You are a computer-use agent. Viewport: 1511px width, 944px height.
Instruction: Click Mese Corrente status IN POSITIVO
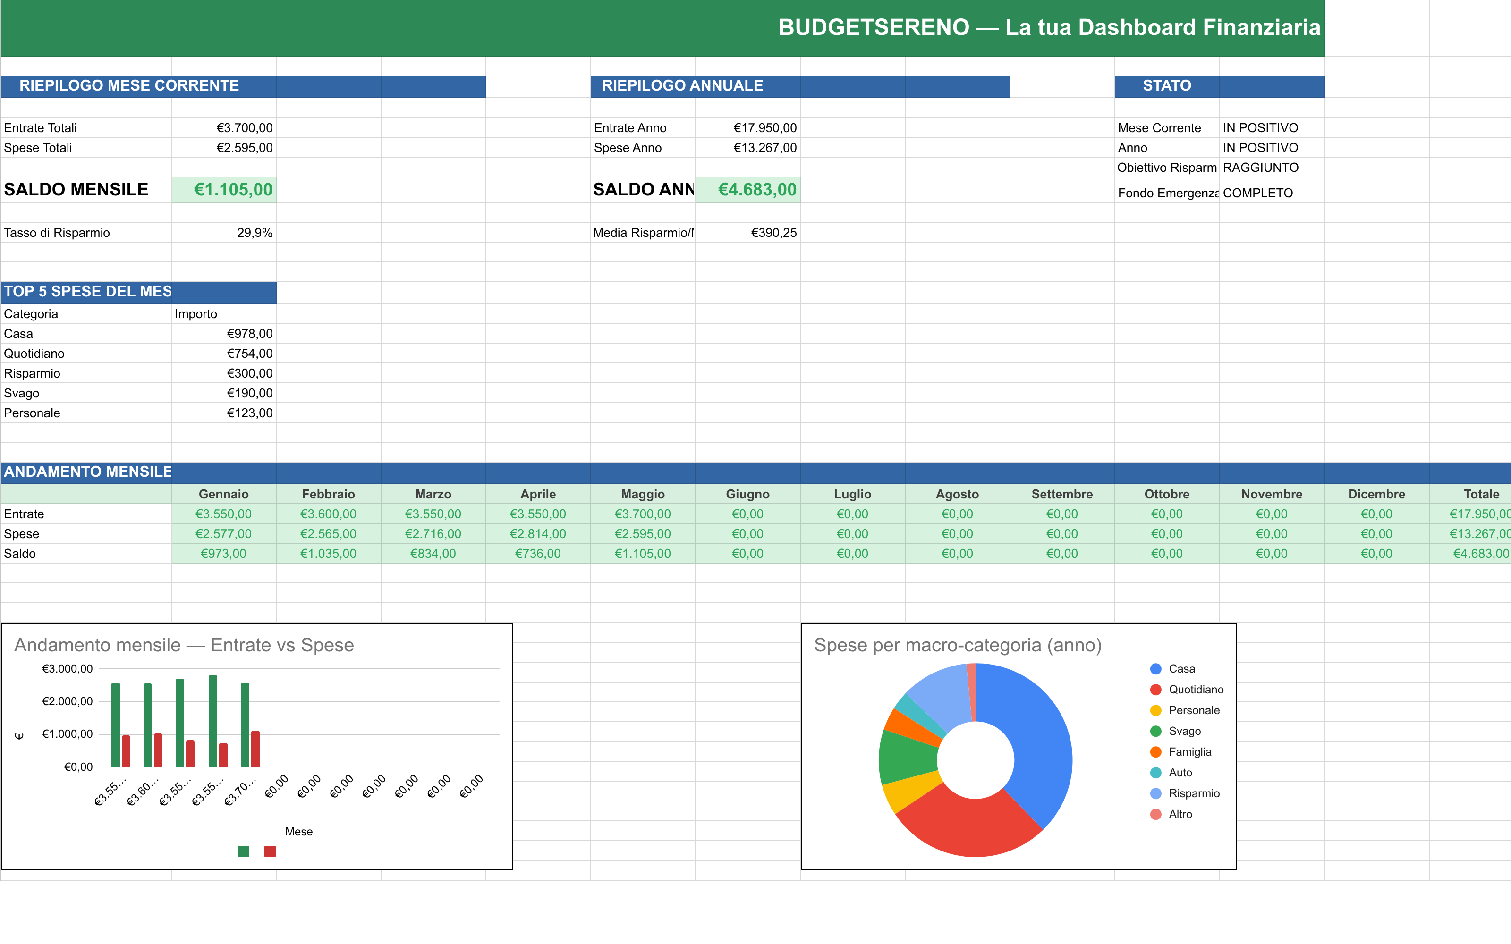[x=1272, y=128]
